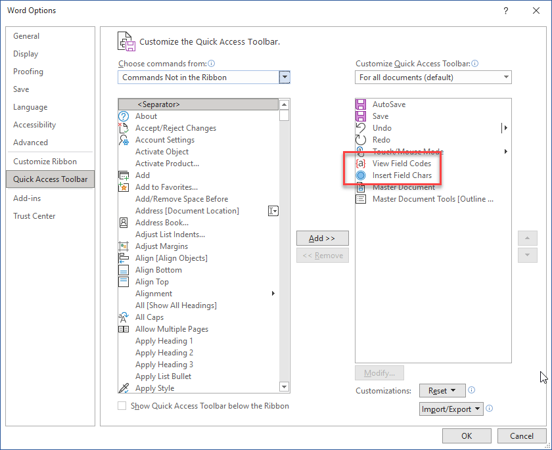The height and width of the screenshot is (450, 552).
Task: Select the Apply List Bullet command
Action: [x=198, y=376]
